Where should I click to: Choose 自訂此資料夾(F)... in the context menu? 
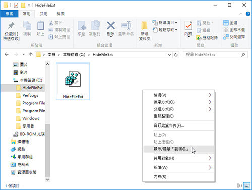tap(179, 125)
